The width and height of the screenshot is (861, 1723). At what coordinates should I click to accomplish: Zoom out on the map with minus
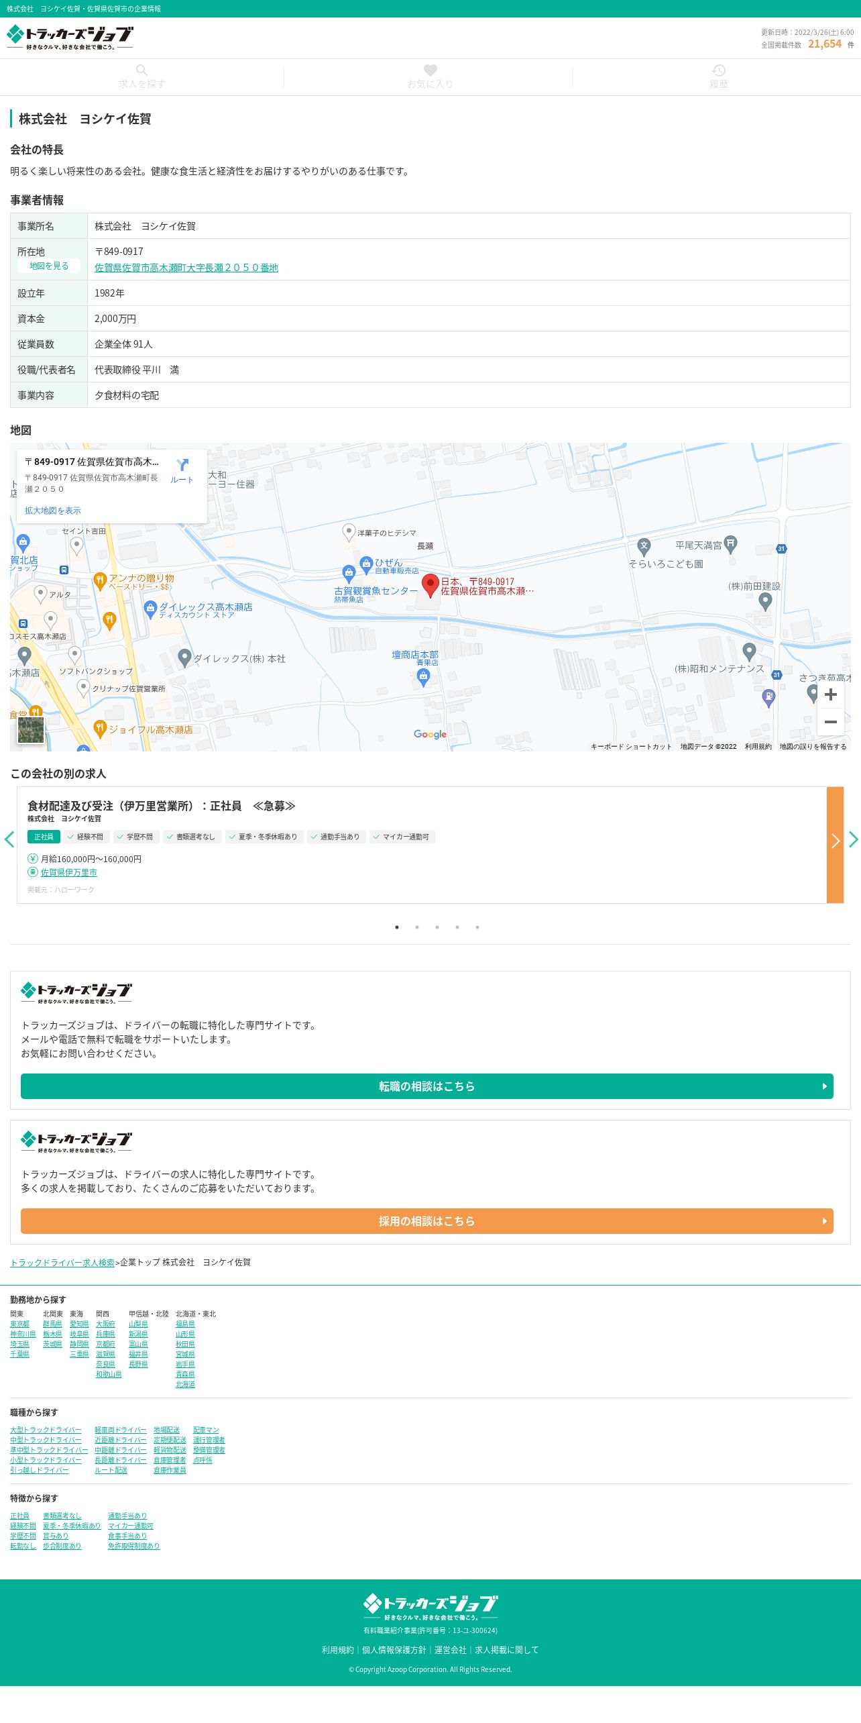tap(830, 722)
